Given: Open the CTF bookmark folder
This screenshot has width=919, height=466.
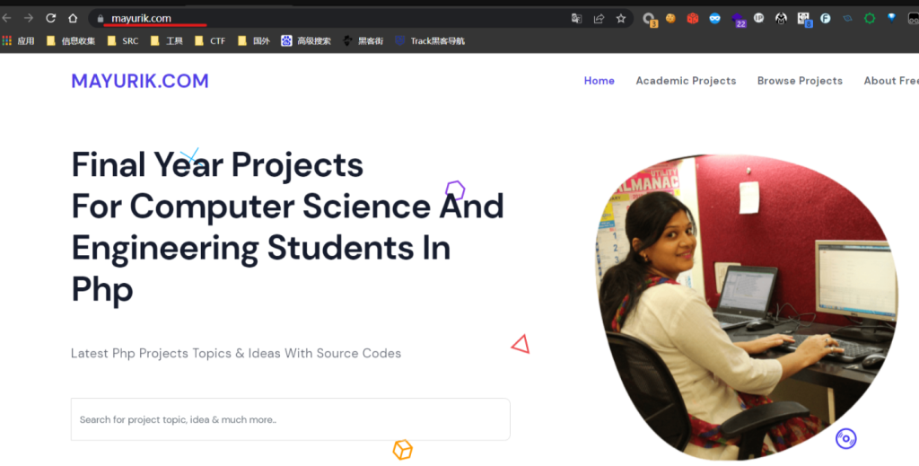Looking at the screenshot, I should (210, 40).
